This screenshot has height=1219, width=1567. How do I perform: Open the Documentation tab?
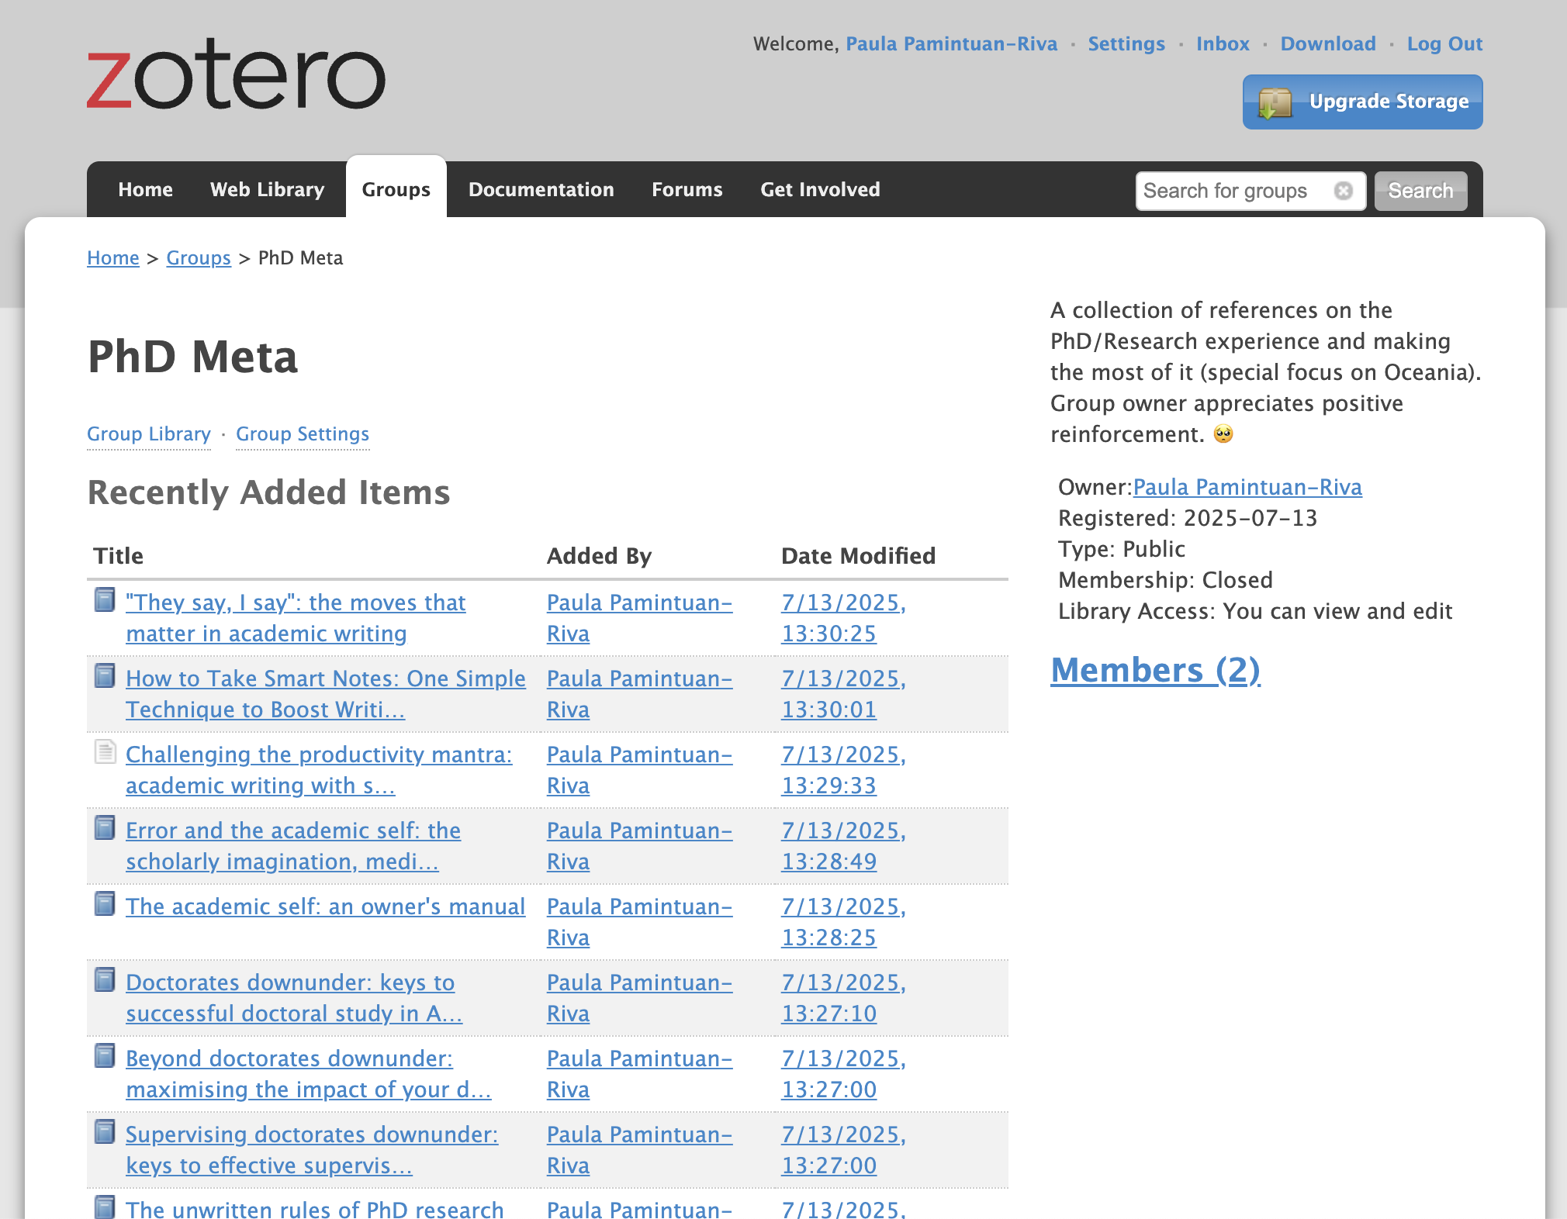tap(541, 189)
